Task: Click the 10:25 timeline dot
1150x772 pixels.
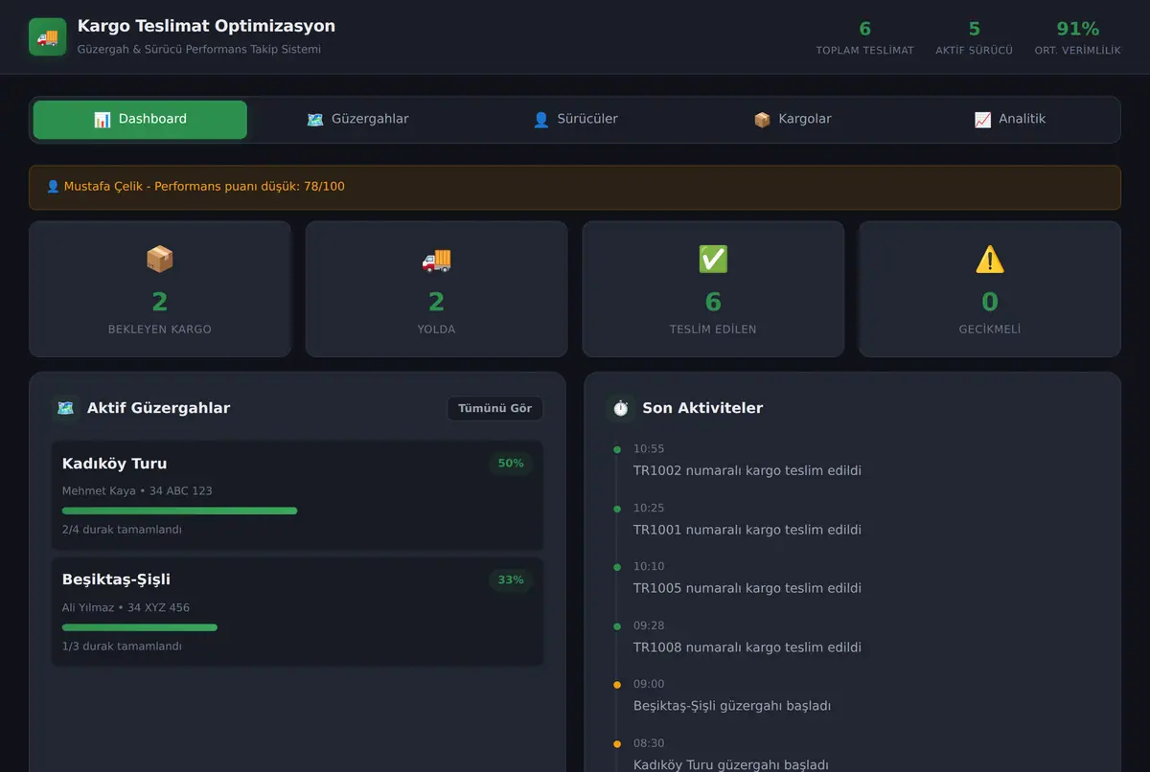Action: click(616, 509)
